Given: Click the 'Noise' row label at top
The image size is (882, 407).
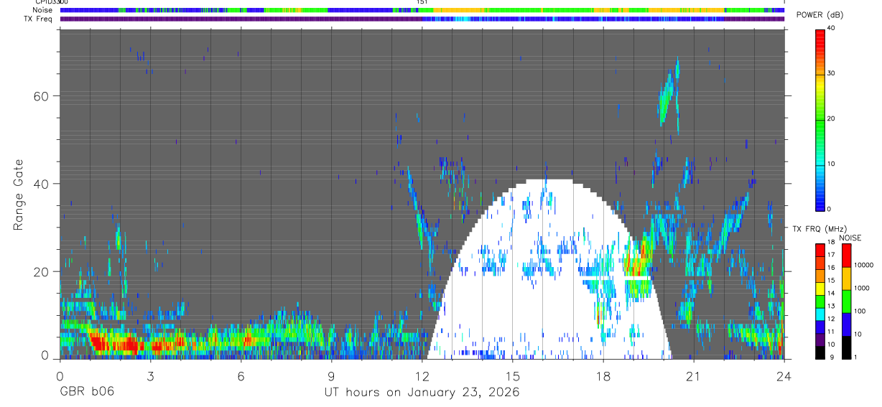Looking at the screenshot, I should [x=42, y=10].
